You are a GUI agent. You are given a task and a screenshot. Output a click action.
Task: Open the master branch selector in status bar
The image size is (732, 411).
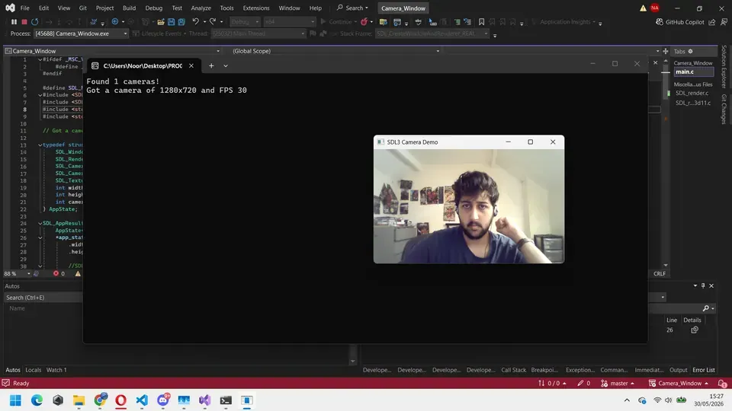(x=618, y=383)
